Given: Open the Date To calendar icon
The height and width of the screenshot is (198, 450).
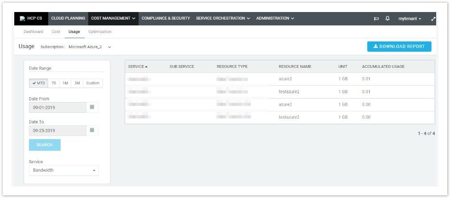Looking at the screenshot, I should 92,130.
